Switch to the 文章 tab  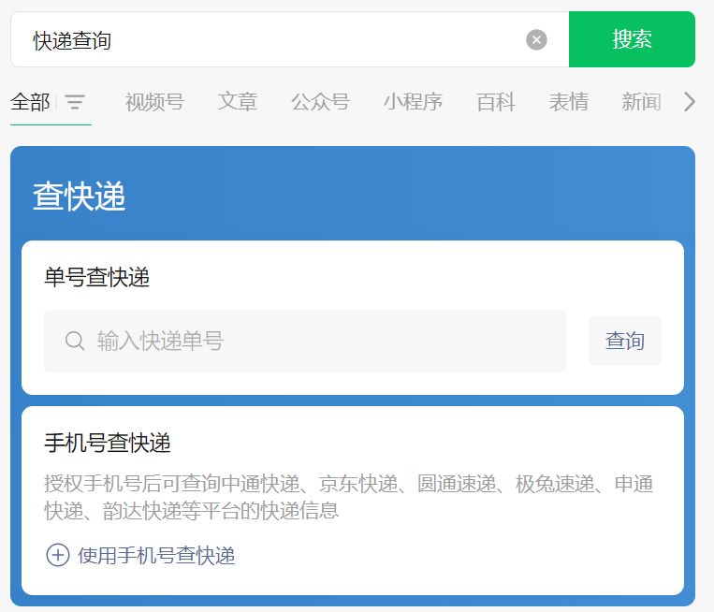tap(238, 102)
